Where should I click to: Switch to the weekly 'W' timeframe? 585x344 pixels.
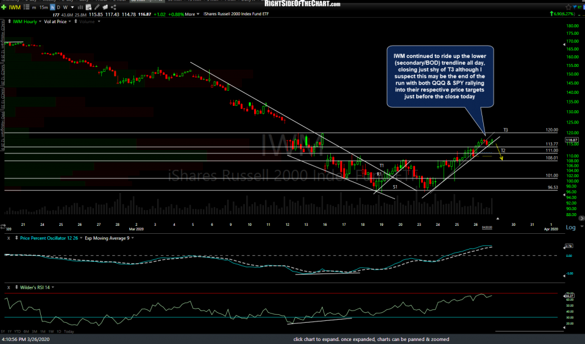coord(65,7)
